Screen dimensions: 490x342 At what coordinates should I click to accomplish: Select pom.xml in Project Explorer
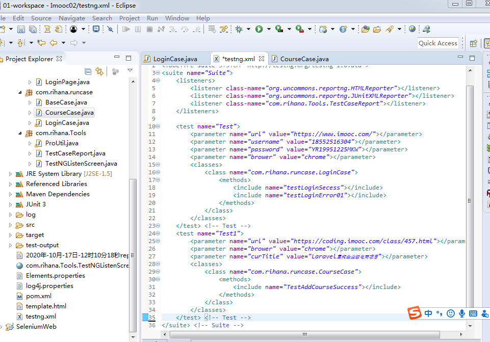(39, 296)
